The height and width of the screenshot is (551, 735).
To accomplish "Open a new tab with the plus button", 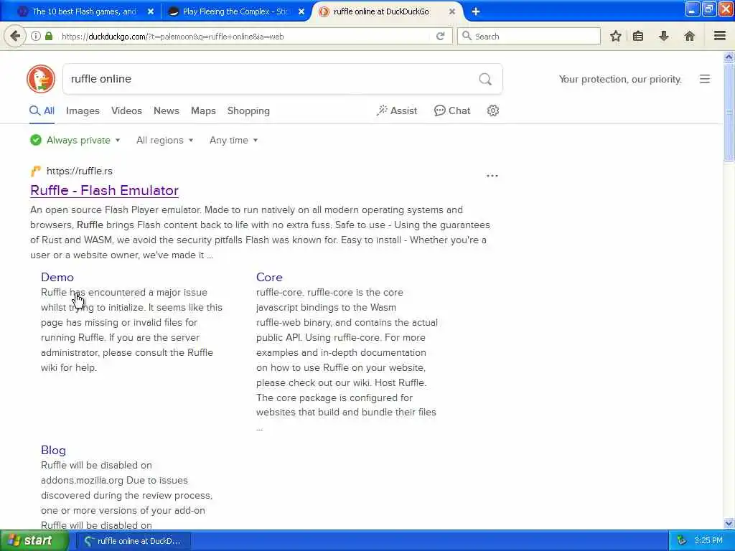I will click(x=476, y=11).
